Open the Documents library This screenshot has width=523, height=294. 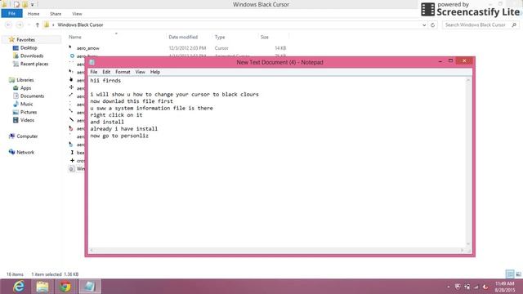(x=32, y=96)
